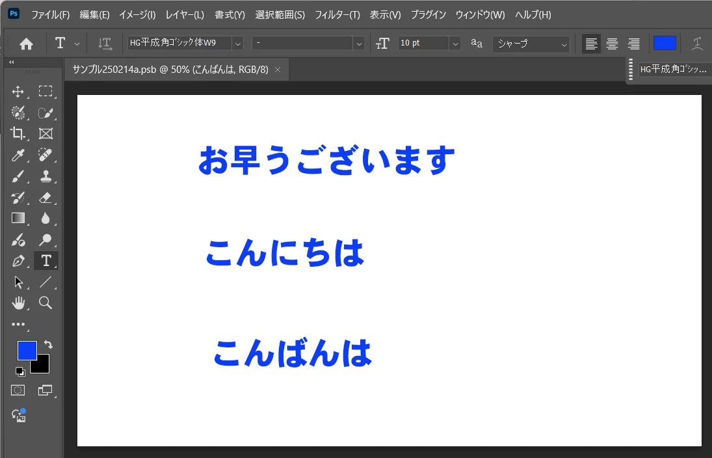
Task: Select the Path Selection tool
Action: (x=18, y=282)
